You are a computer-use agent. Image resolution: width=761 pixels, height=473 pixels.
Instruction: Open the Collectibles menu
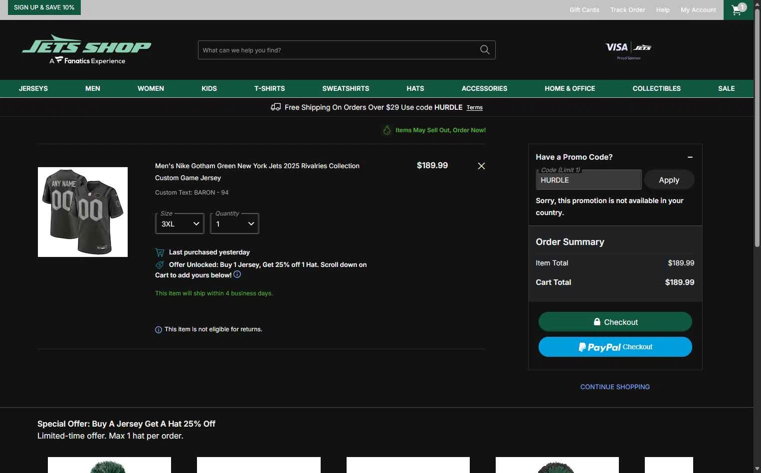(656, 88)
